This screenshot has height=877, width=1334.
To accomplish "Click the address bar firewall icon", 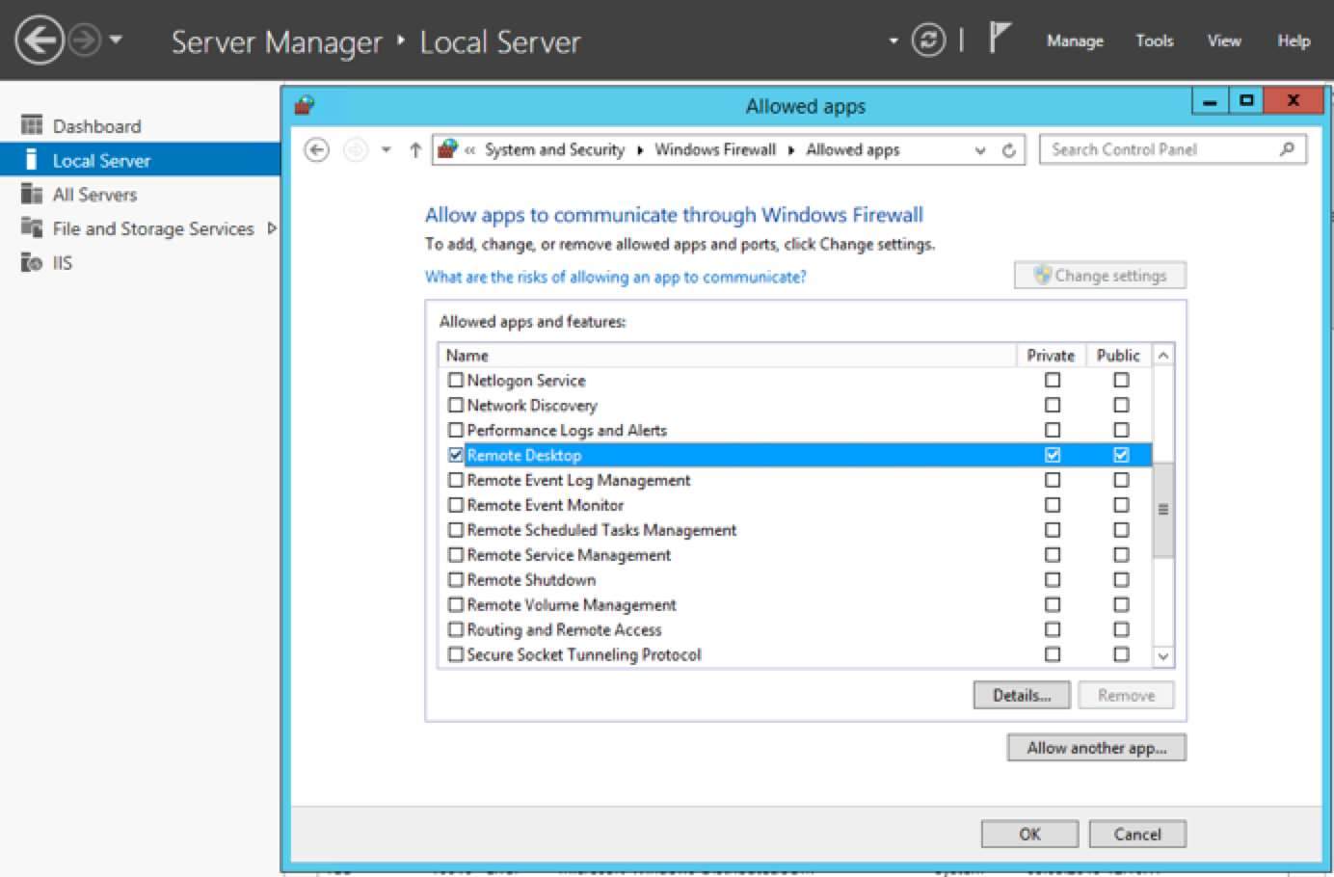I will tap(447, 148).
